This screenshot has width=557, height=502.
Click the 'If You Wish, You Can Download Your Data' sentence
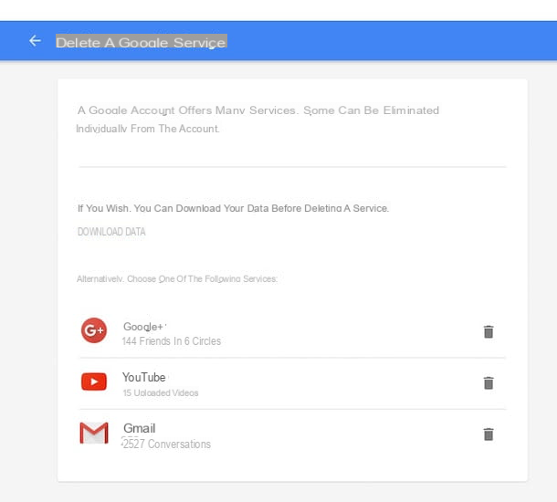[x=233, y=208]
